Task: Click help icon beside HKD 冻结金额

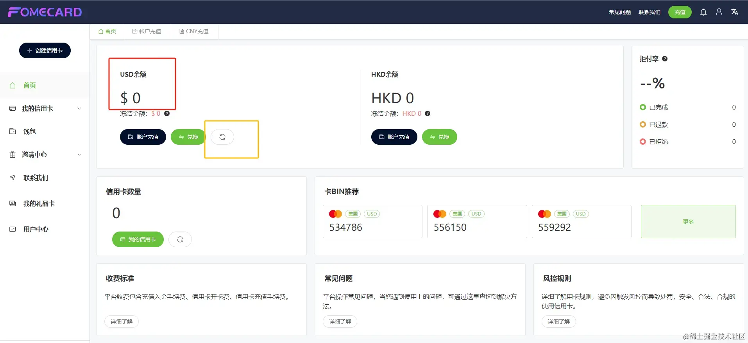Action: click(x=428, y=113)
